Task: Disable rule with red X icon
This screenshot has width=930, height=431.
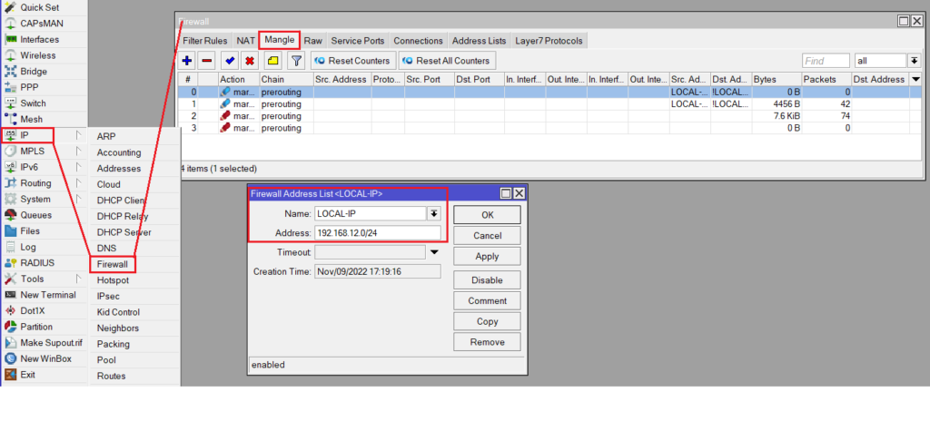Action: coord(250,61)
